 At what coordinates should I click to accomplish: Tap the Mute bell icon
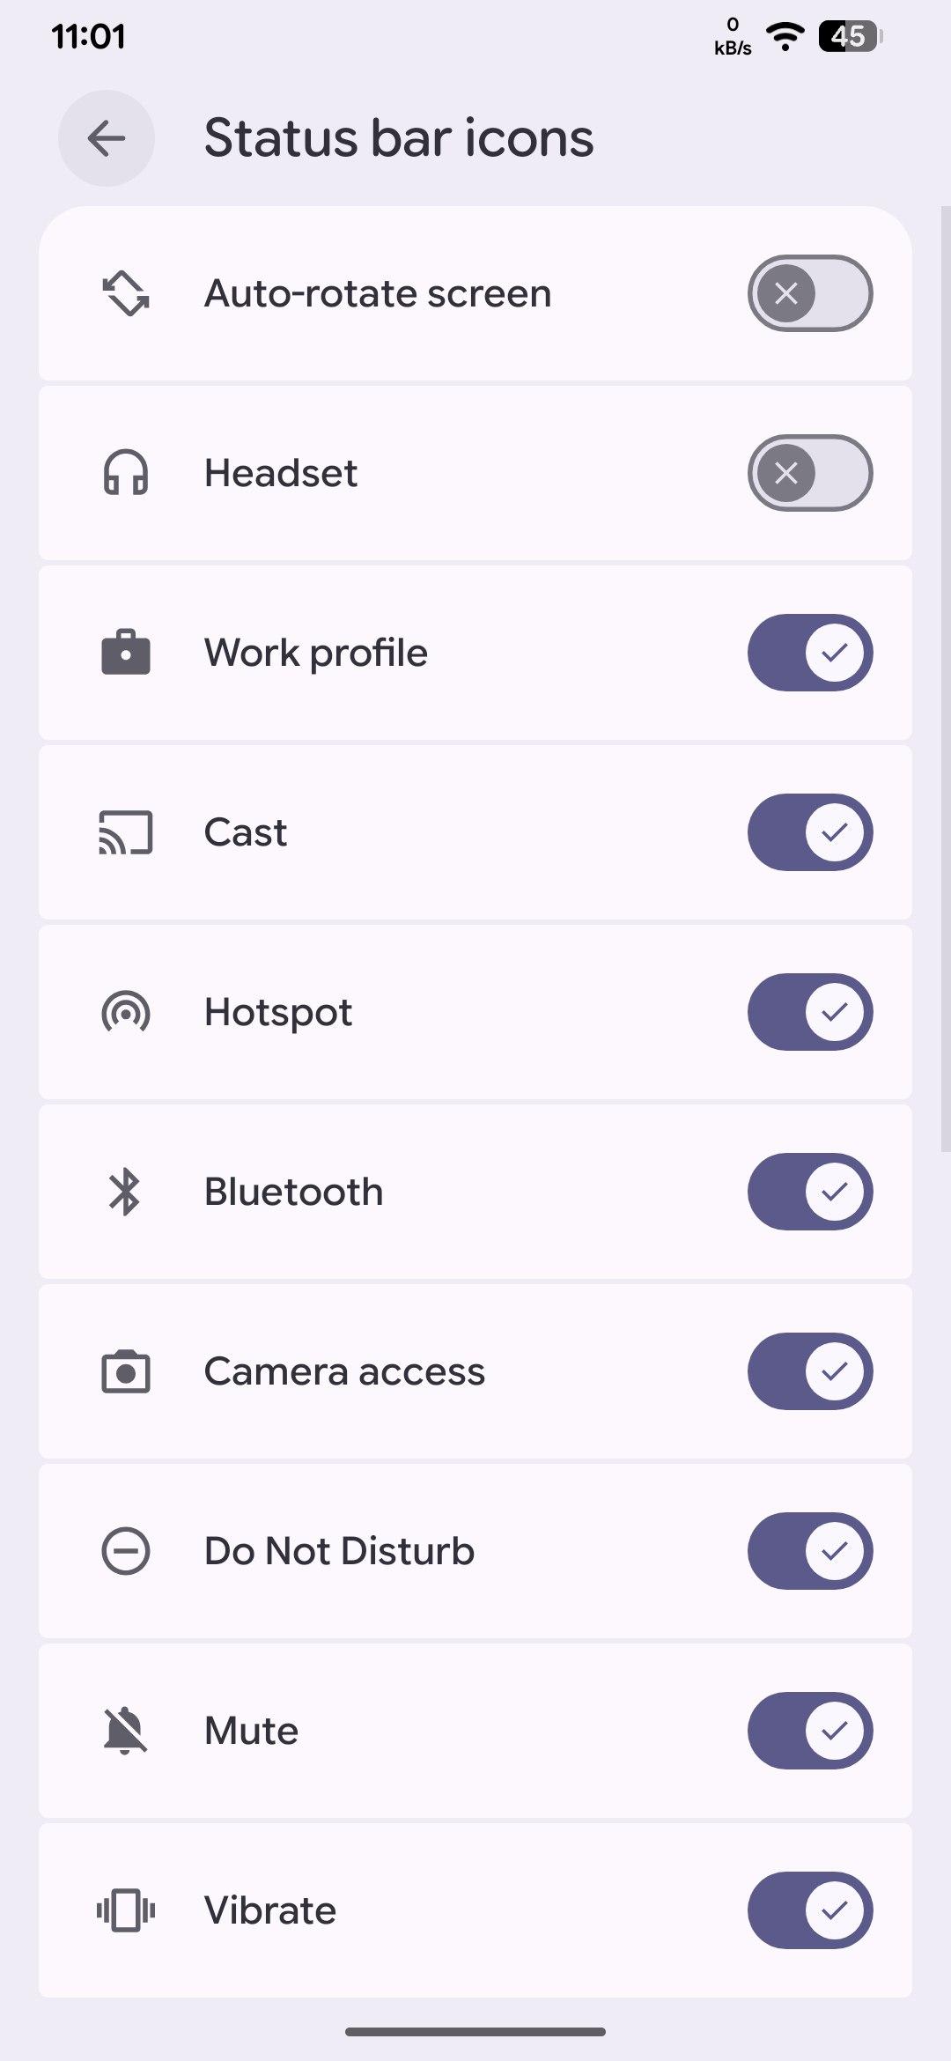(x=126, y=1731)
